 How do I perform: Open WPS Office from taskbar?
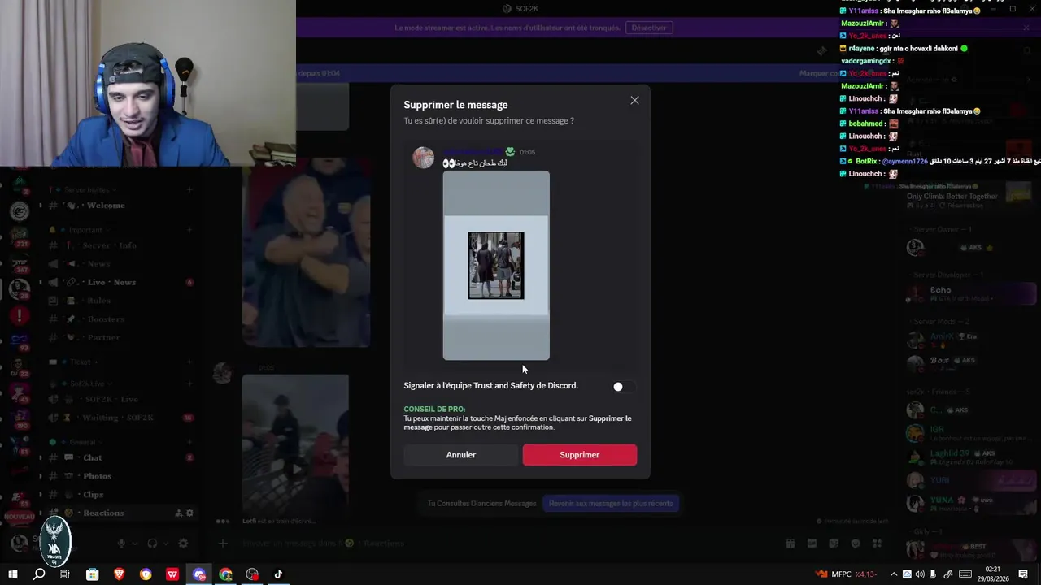172,574
